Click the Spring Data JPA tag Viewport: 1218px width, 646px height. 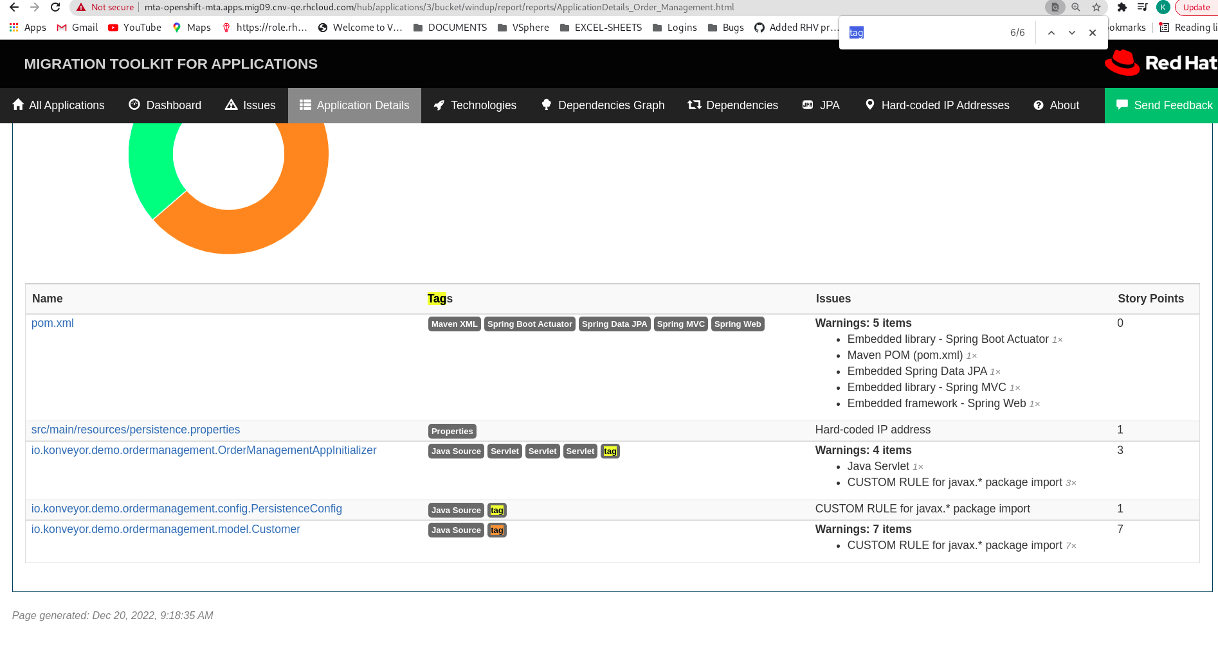coord(615,324)
